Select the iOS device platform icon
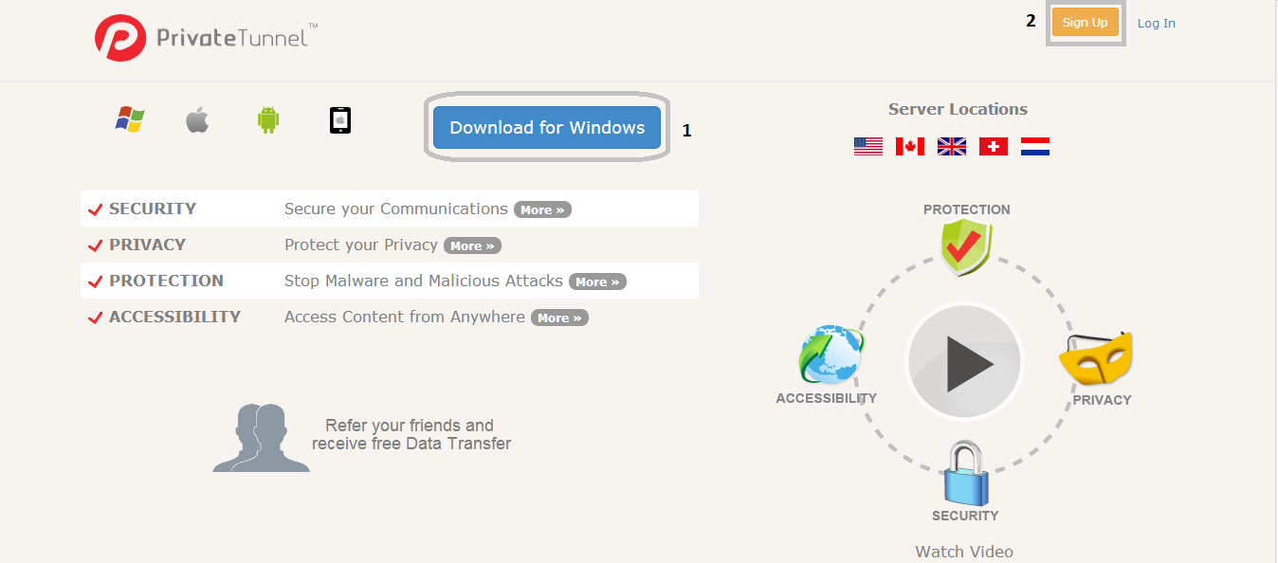The width and height of the screenshot is (1278, 563). [340, 119]
